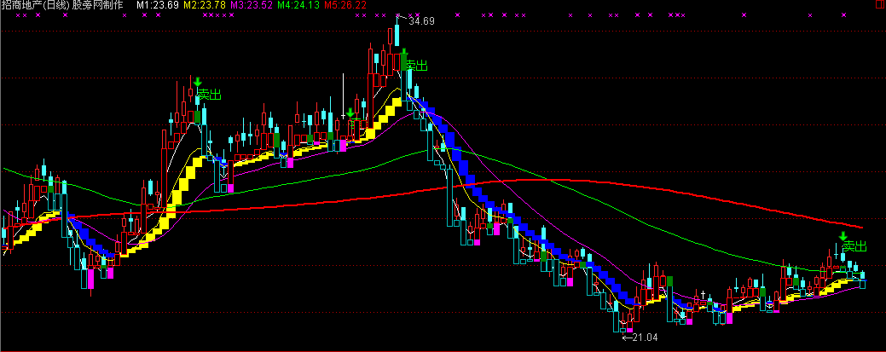Image resolution: width=886 pixels, height=352 pixels.
Task: Click the 21.04 low price label
Action: [x=647, y=338]
